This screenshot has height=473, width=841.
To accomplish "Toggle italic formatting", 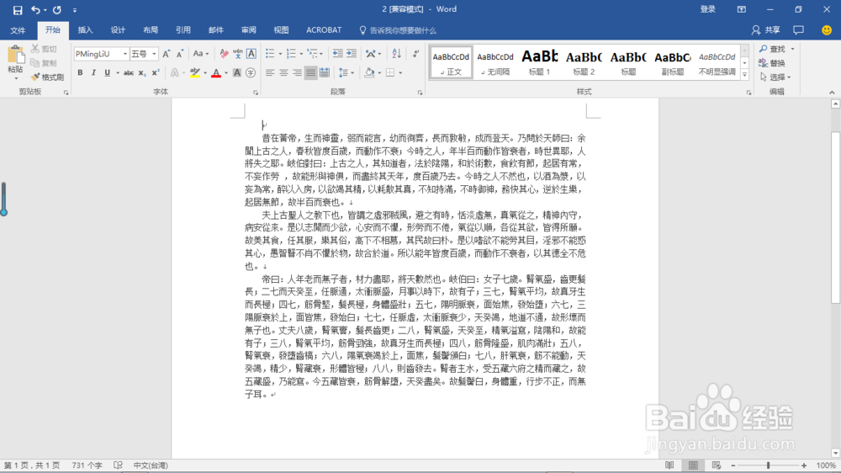I will pyautogui.click(x=93, y=73).
